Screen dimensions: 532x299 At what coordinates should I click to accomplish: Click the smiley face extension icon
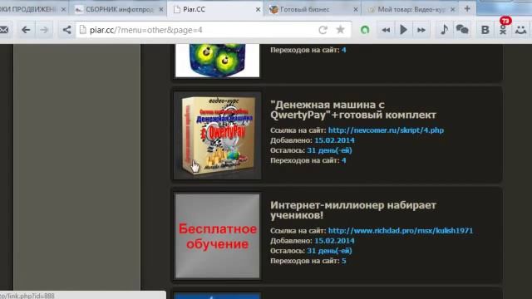point(521,30)
